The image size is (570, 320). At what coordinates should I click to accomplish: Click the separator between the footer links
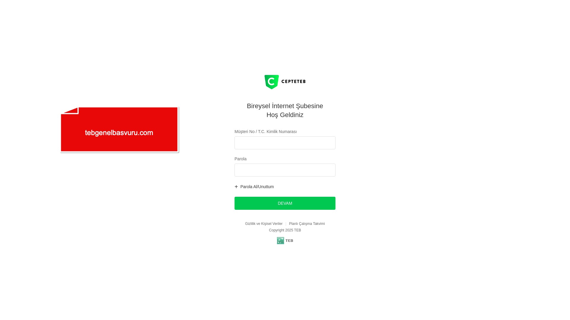[286, 224]
